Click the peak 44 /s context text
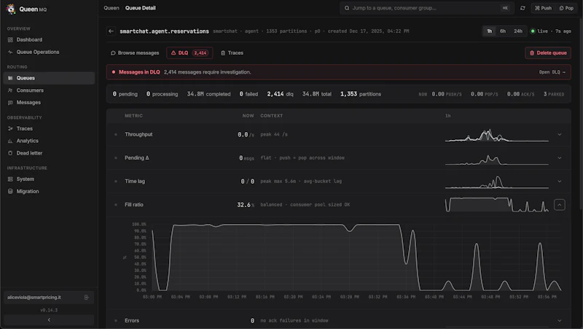Screen dimensions: 583x329 point(274,135)
